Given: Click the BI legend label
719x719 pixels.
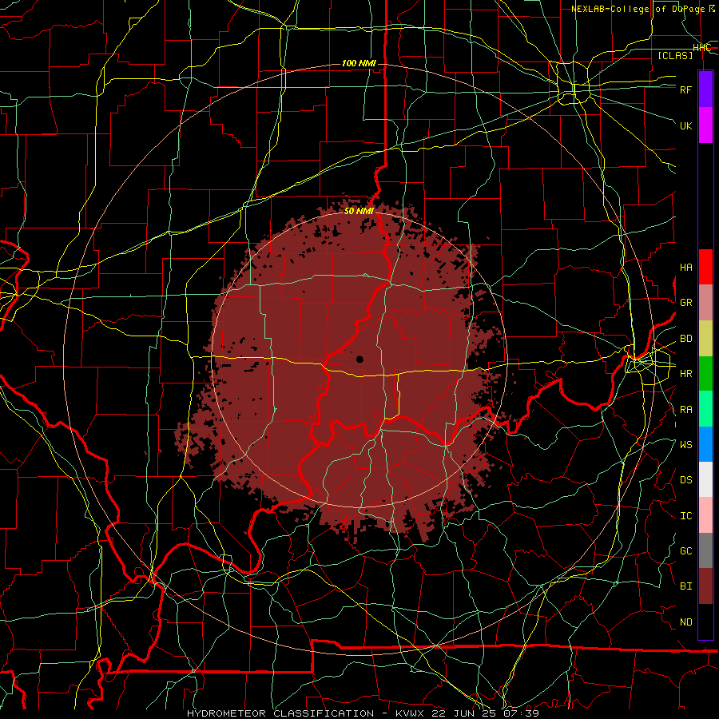Looking at the screenshot, I should [x=686, y=586].
